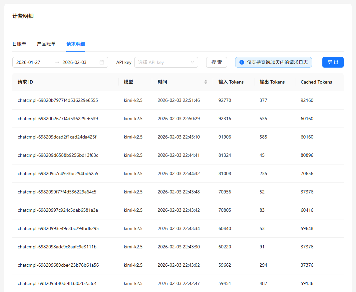Screen dimensions: 356x292
Task: Click the blue 导出 button
Action: pos(333,62)
